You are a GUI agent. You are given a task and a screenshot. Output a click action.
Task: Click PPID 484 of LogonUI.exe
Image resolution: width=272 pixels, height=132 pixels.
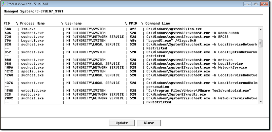tap(133, 41)
